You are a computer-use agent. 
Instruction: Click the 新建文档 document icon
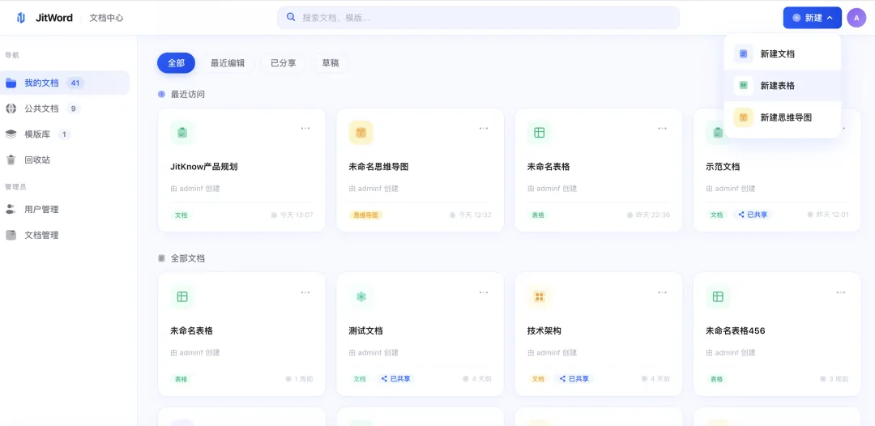click(x=743, y=54)
